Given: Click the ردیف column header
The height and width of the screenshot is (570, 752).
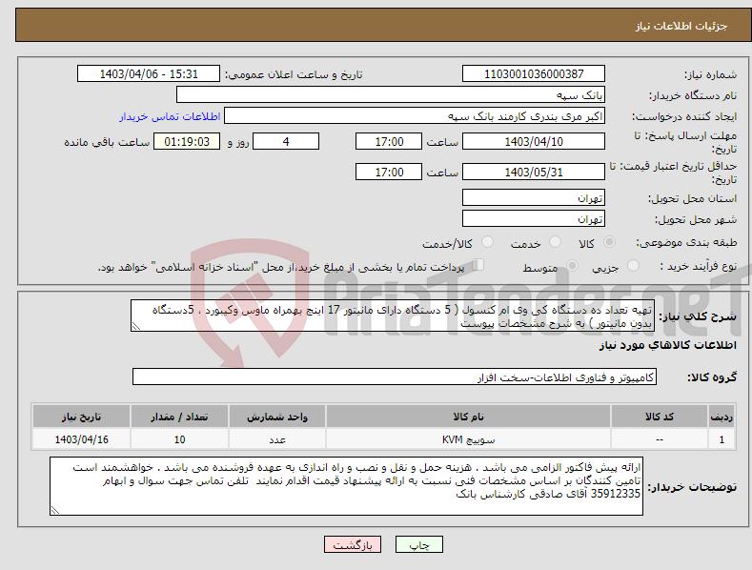Looking at the screenshot, I should pos(722,417).
